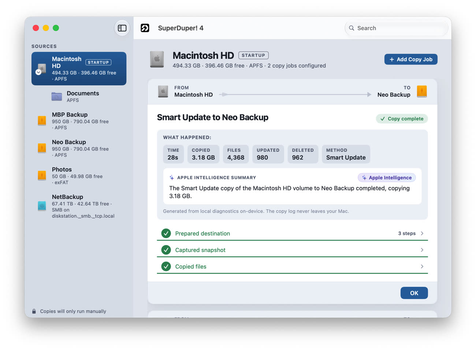Click the Neo Backup orange drive icon in sidebar
The height and width of the screenshot is (350, 476).
42,148
